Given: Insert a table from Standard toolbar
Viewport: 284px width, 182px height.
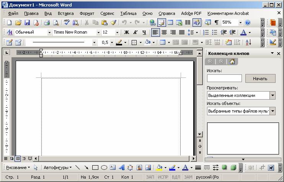Looking at the screenshot, I should (x=170, y=23).
